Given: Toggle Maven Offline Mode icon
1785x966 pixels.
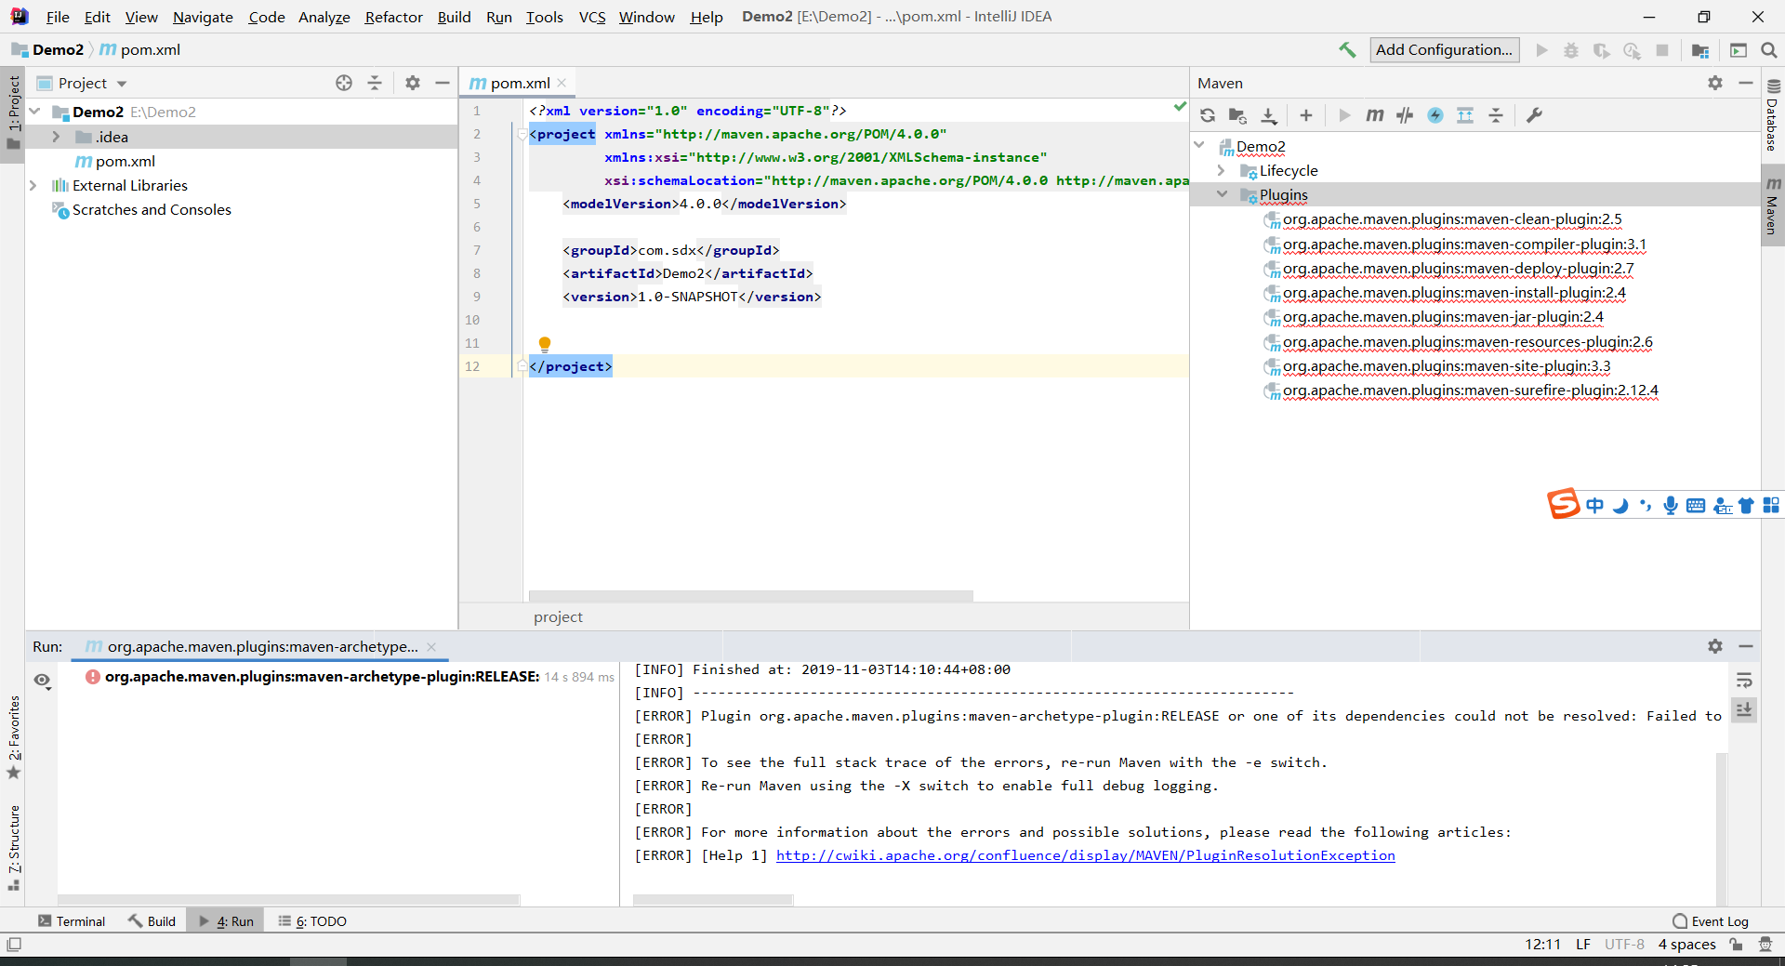Looking at the screenshot, I should point(1405,115).
